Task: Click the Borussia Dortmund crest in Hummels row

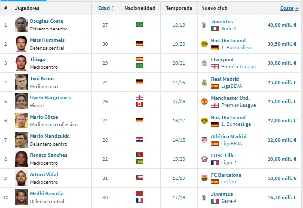Action: (x=204, y=44)
